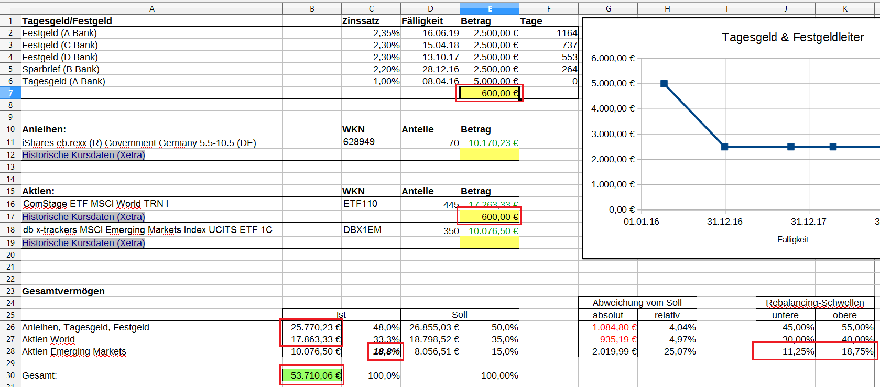Click the chart title Tagesgeld & Festgeldleiter
The width and height of the screenshot is (880, 387).
792,38
